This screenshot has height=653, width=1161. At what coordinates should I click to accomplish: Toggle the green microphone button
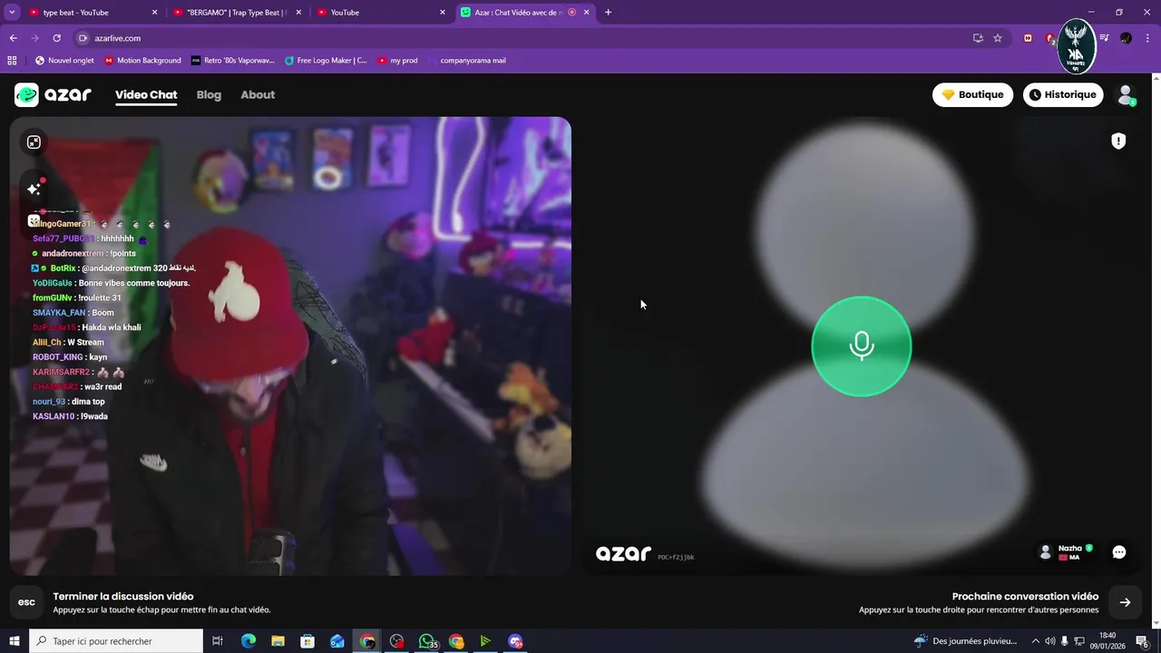click(861, 346)
